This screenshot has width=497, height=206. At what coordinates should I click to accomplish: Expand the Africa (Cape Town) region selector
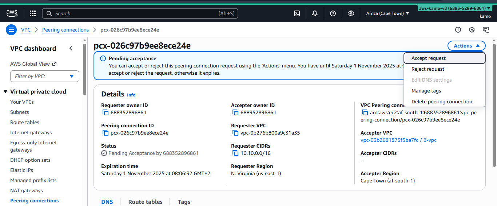point(388,13)
